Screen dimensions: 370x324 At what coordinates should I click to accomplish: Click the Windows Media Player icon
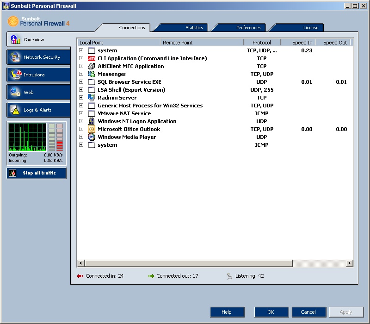point(91,137)
